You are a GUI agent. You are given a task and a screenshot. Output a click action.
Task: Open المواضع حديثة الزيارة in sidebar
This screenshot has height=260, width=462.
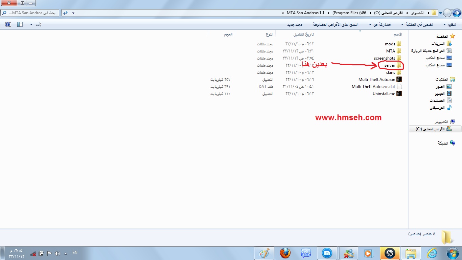pyautogui.click(x=428, y=51)
